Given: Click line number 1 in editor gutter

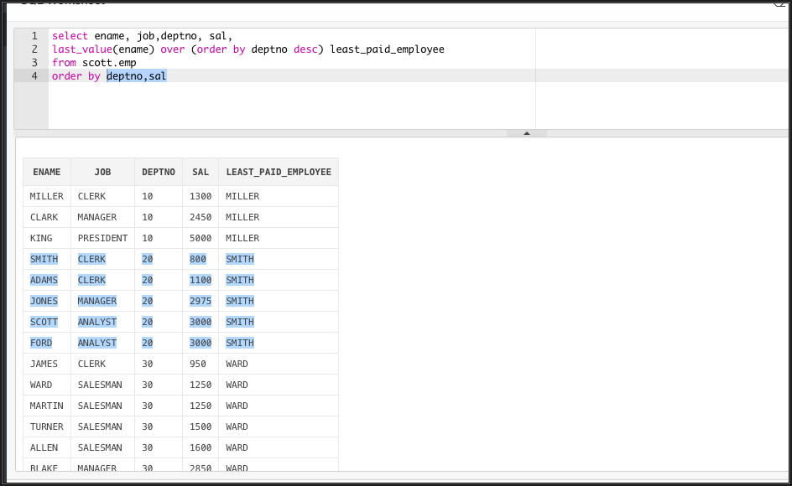Looking at the screenshot, I should (x=34, y=36).
